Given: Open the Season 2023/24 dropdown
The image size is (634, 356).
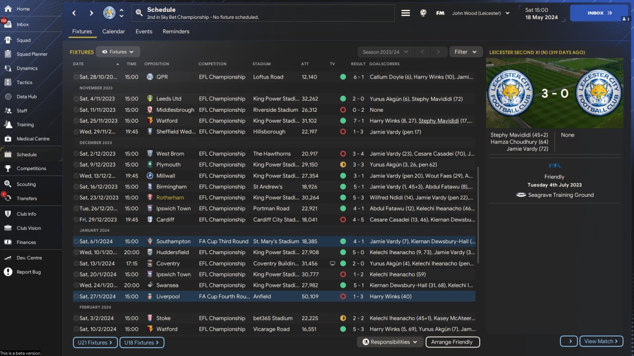Looking at the screenshot, I should [x=385, y=52].
